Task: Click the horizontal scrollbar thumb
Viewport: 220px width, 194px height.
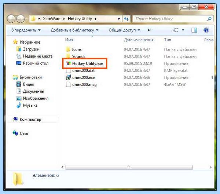Action: point(129,167)
